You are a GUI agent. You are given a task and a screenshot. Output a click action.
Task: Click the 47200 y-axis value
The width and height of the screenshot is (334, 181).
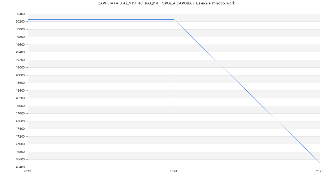coord(20,136)
